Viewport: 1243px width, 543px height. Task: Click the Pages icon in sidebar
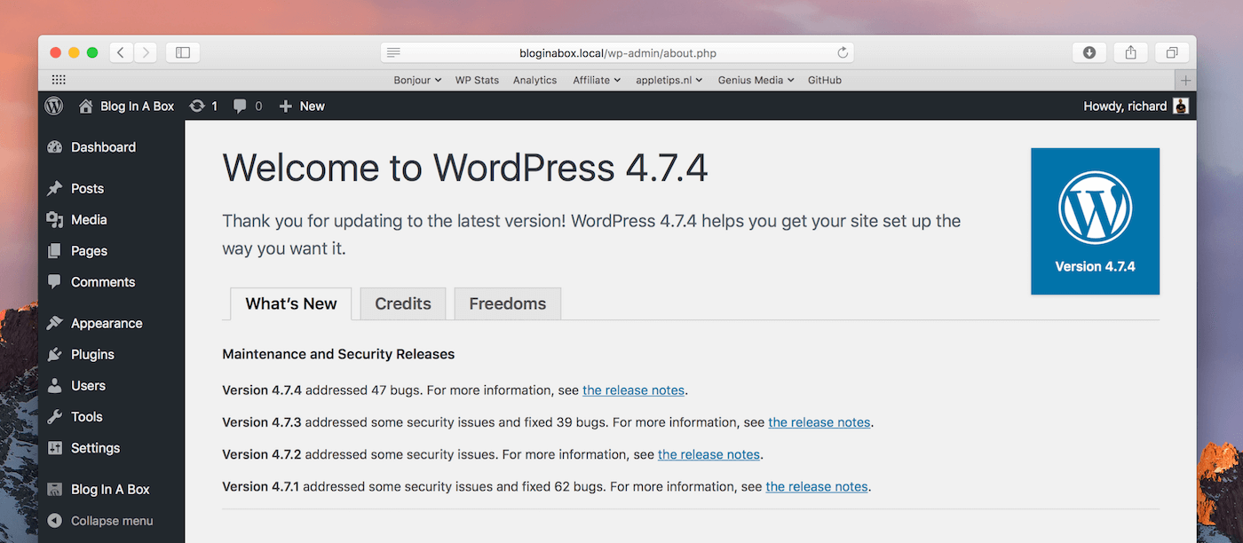(55, 251)
